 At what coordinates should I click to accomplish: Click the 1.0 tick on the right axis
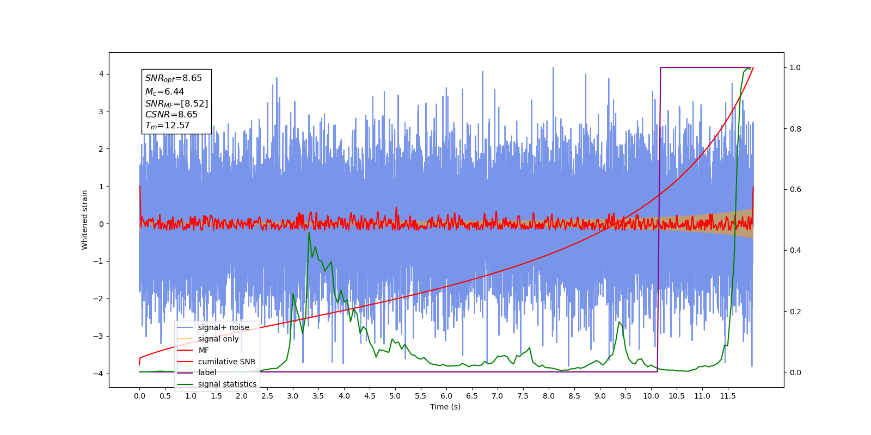coord(795,67)
